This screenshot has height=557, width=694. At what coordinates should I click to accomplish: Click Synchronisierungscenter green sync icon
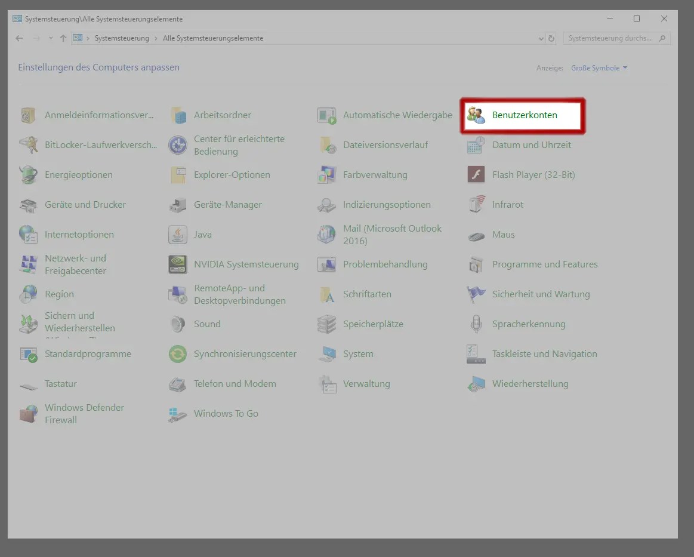coord(178,354)
